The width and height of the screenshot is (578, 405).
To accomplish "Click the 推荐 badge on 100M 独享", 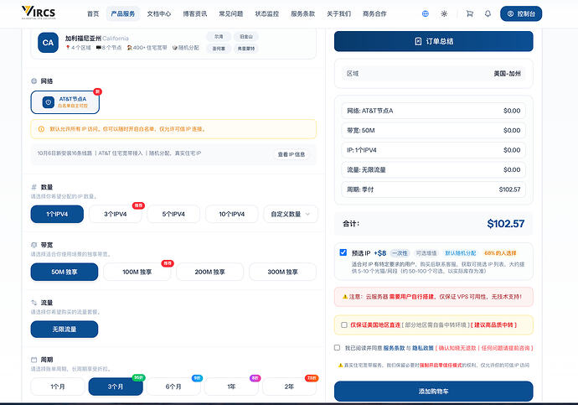I will point(168,263).
